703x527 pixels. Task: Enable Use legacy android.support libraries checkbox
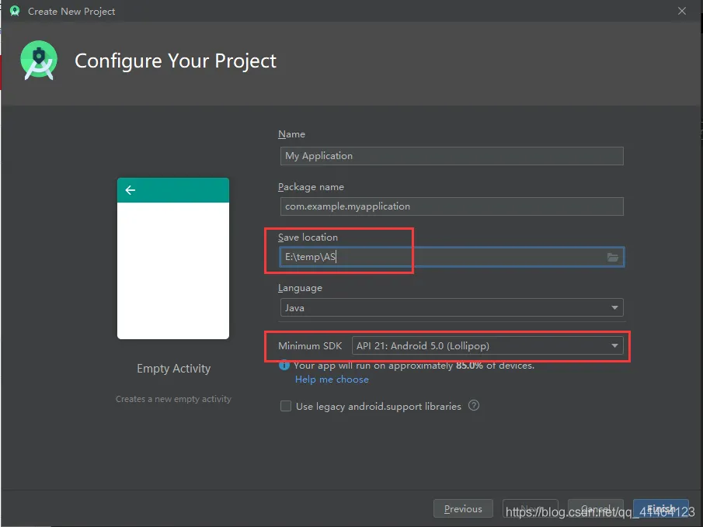pos(286,406)
